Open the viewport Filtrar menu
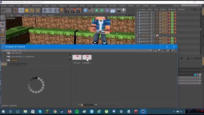204x115 pixels. 44,15
